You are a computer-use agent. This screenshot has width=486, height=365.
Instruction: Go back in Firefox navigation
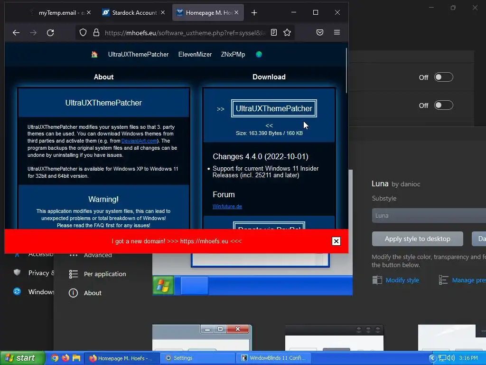click(16, 33)
